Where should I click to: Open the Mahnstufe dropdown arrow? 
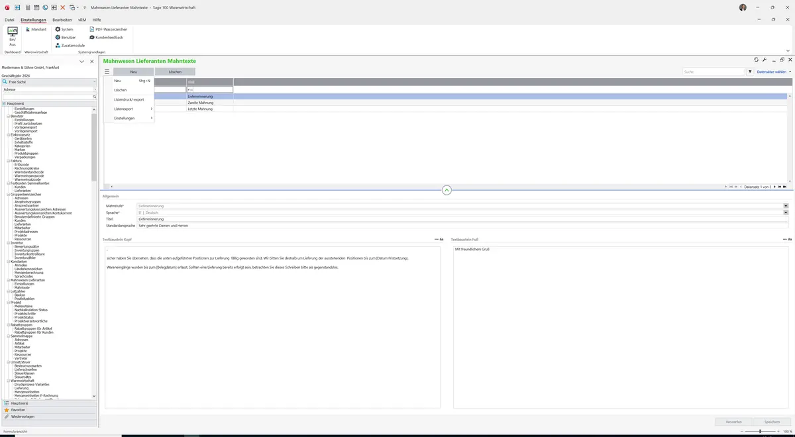786,206
